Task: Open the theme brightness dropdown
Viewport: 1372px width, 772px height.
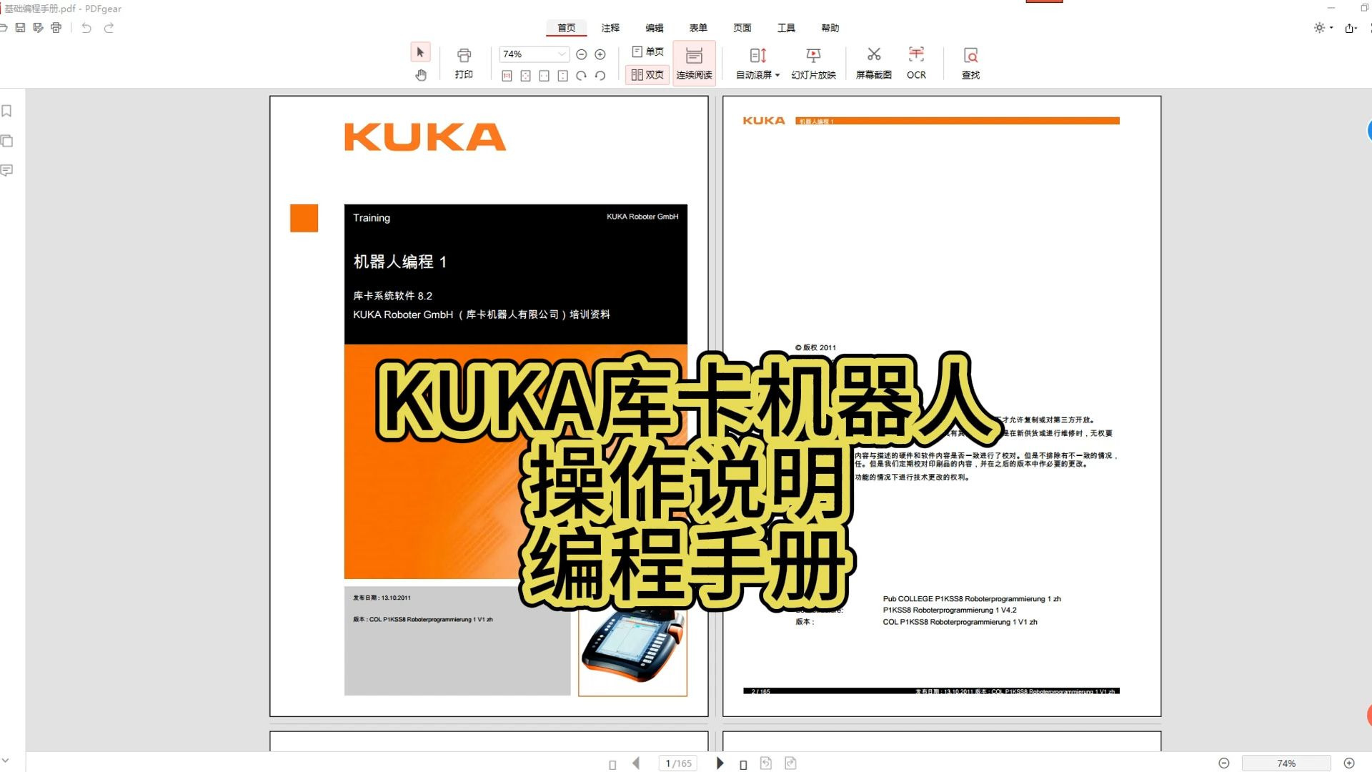Action: [x=1323, y=28]
